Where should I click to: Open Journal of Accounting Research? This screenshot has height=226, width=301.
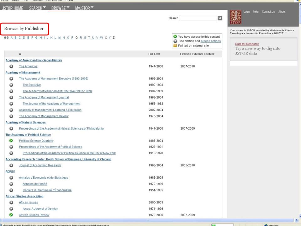tap(40, 165)
